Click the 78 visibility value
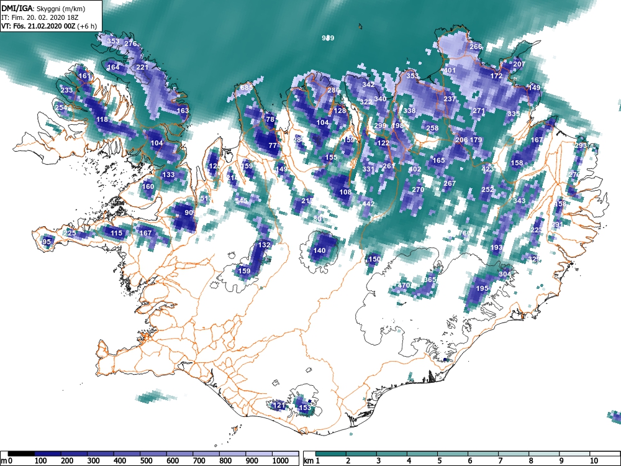The image size is (621, 466). (x=270, y=119)
